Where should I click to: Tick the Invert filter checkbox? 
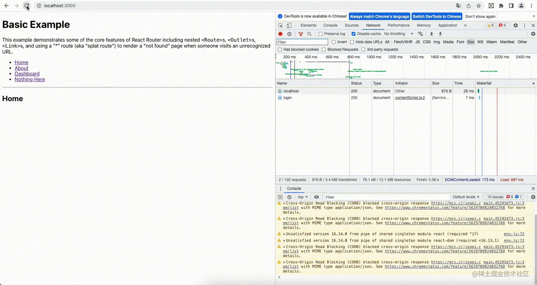click(333, 42)
